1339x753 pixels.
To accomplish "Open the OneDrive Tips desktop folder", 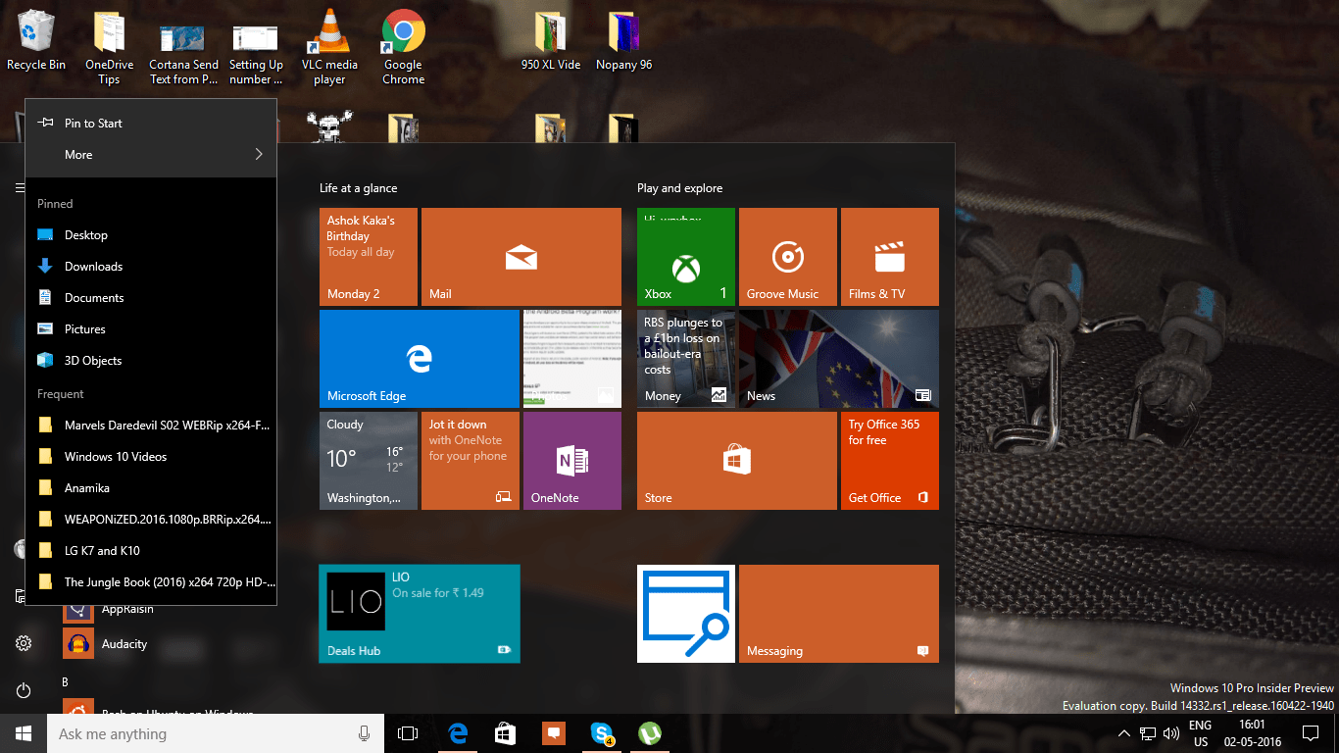I will point(109,48).
